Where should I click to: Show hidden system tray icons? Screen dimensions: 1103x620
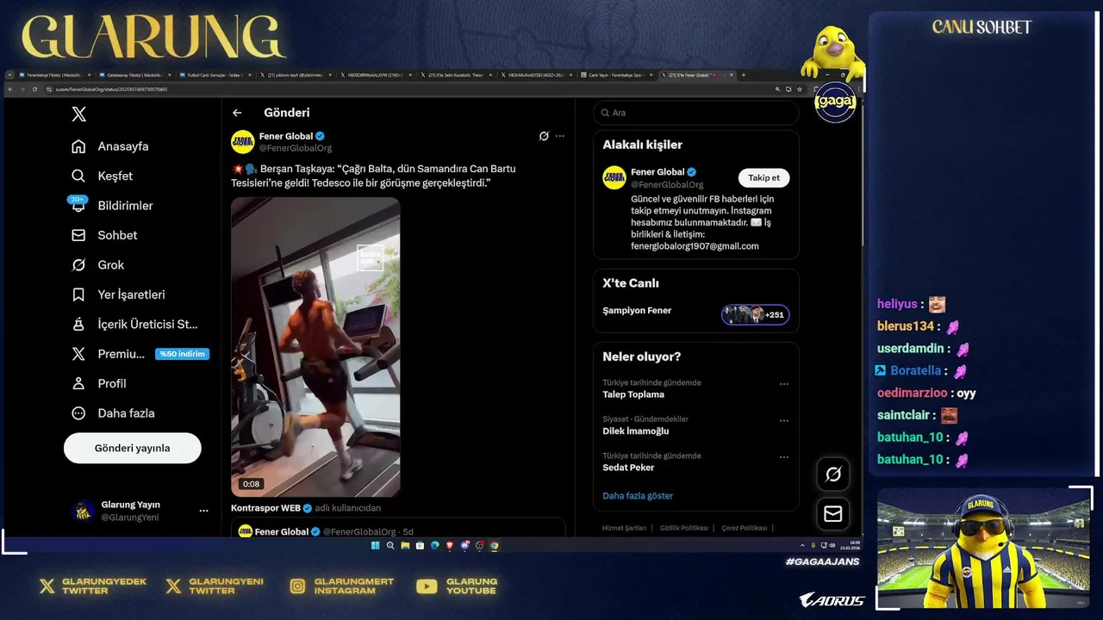[802, 545]
